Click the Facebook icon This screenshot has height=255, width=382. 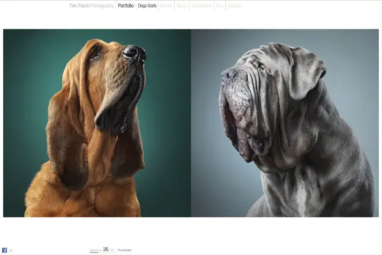[4, 250]
